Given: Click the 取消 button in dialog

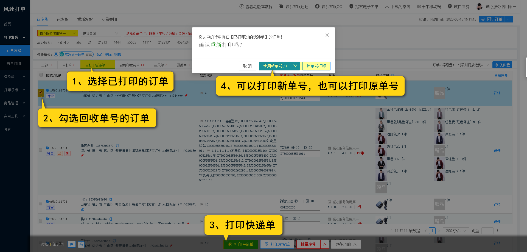Looking at the screenshot, I should pyautogui.click(x=247, y=66).
